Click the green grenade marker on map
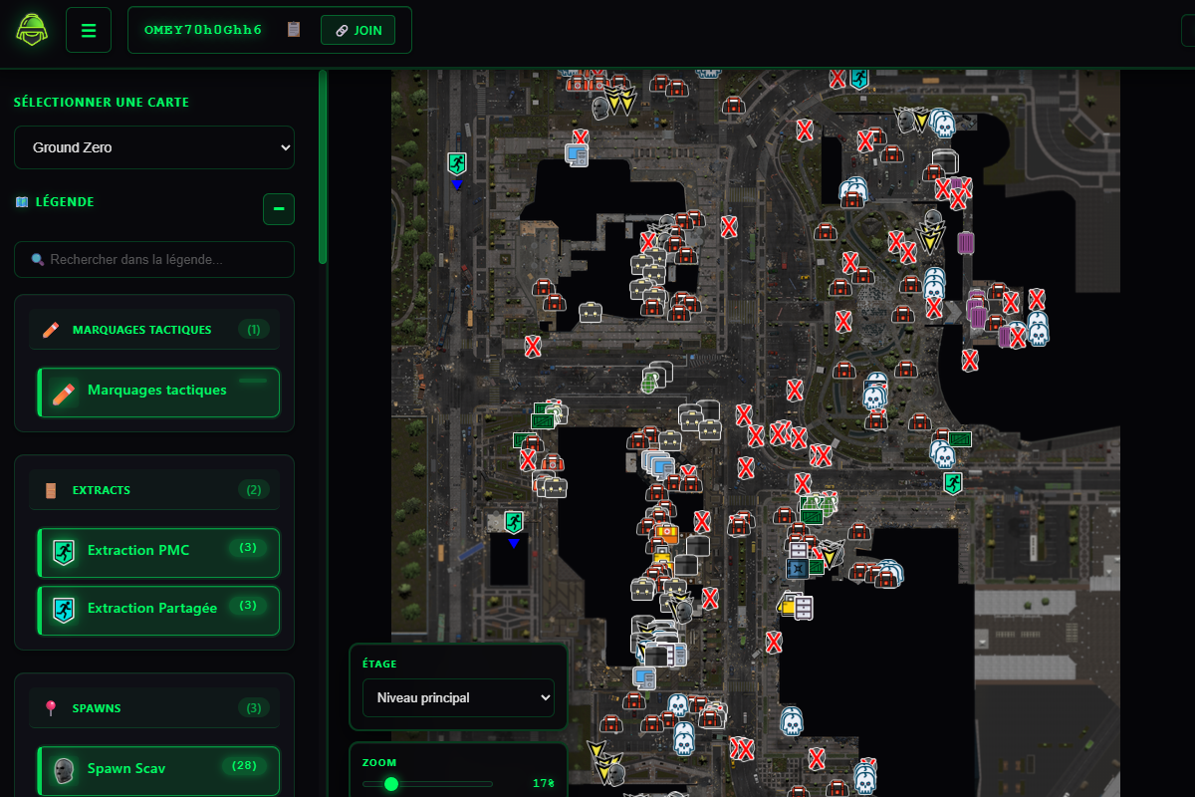 [649, 382]
